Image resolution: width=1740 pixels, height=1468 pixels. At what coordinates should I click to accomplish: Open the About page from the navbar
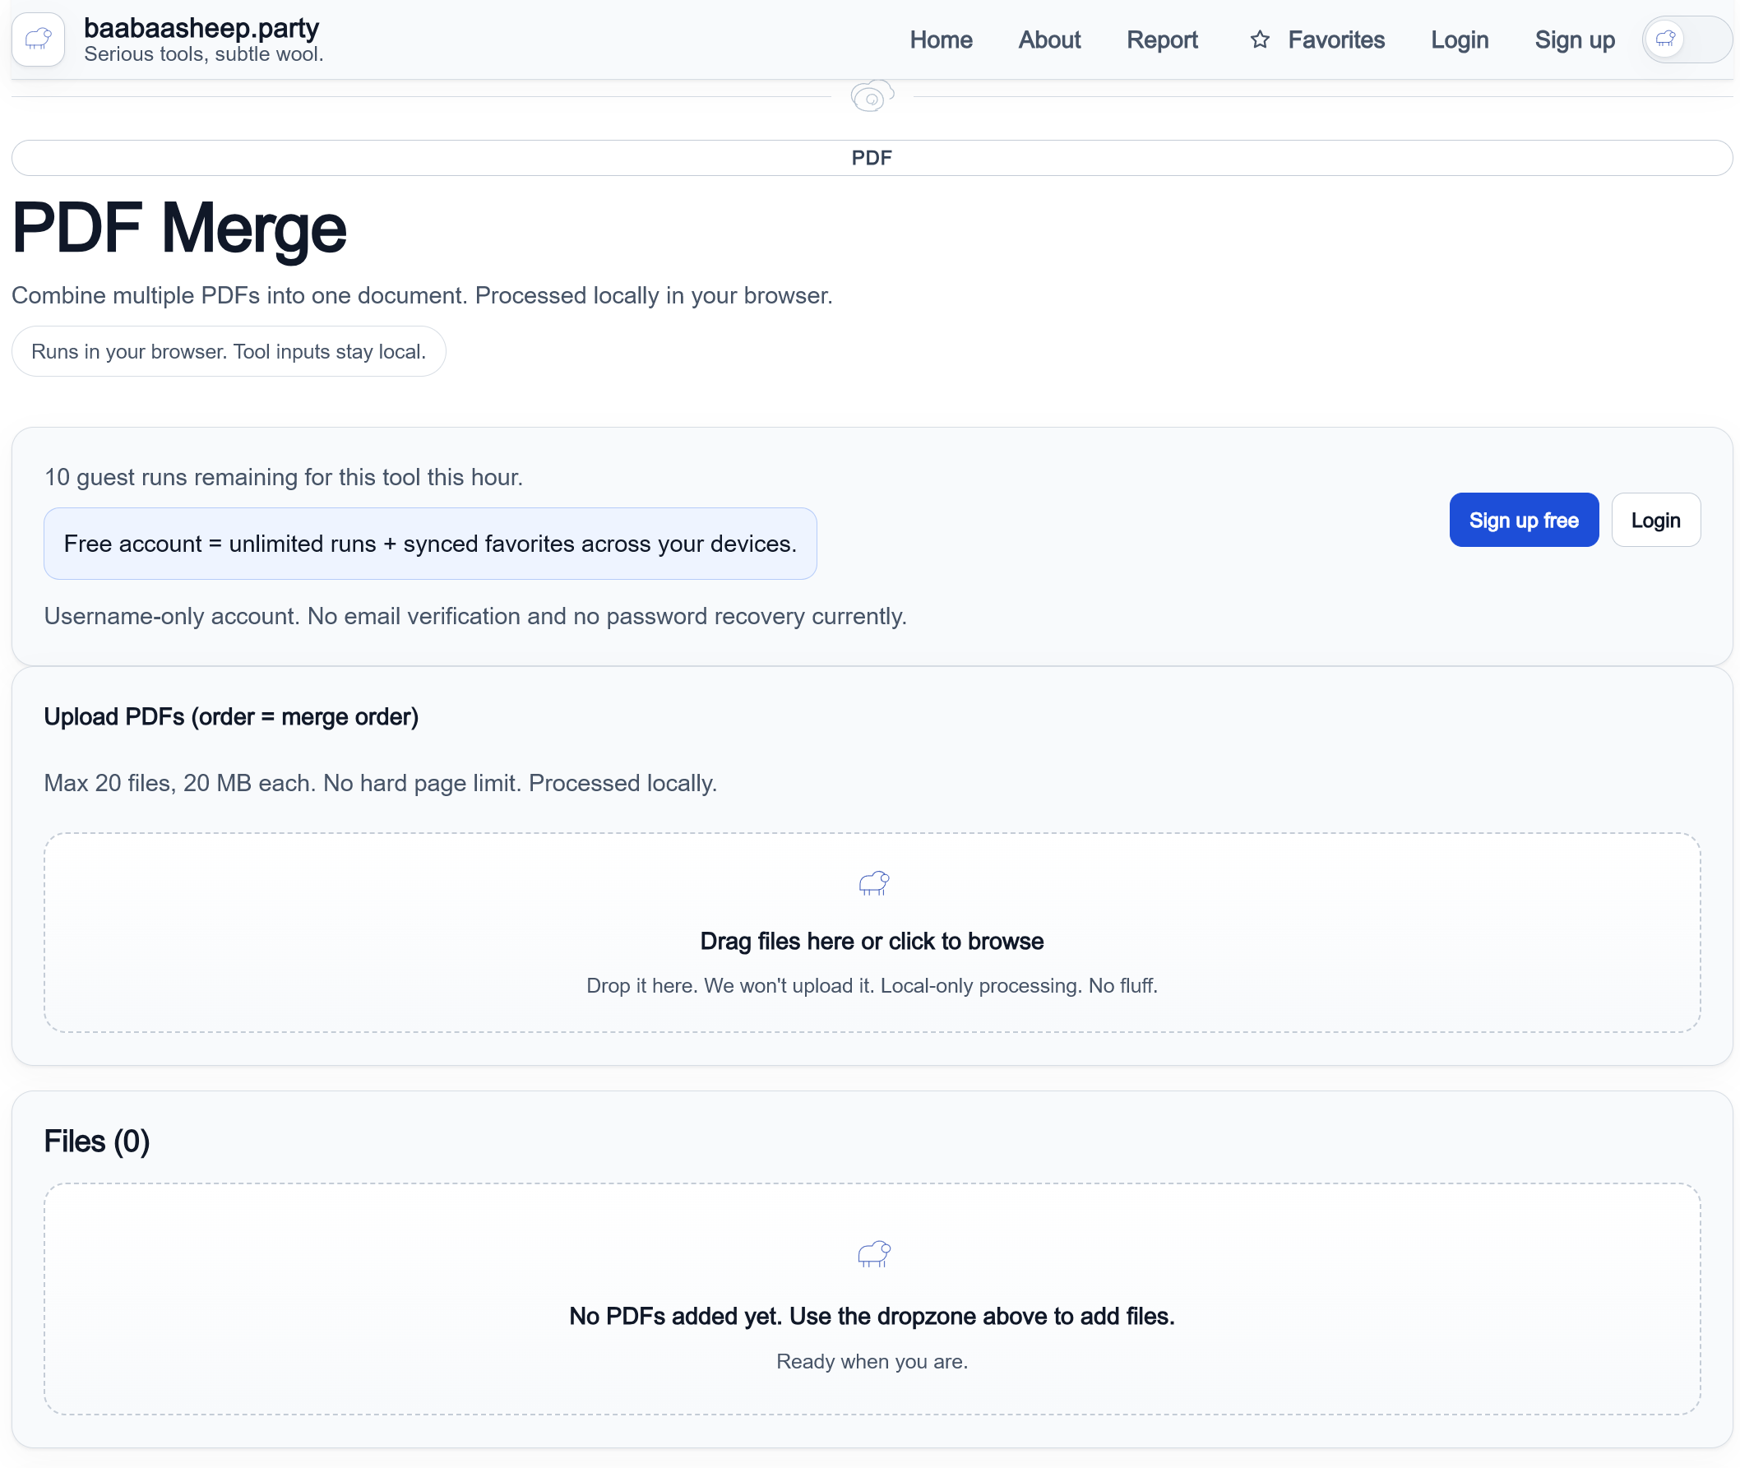point(1049,39)
